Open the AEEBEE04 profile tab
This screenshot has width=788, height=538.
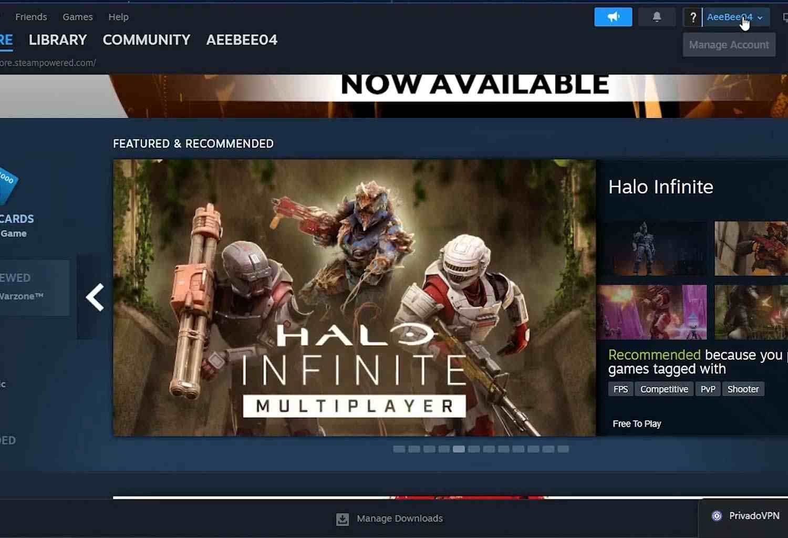coord(242,40)
